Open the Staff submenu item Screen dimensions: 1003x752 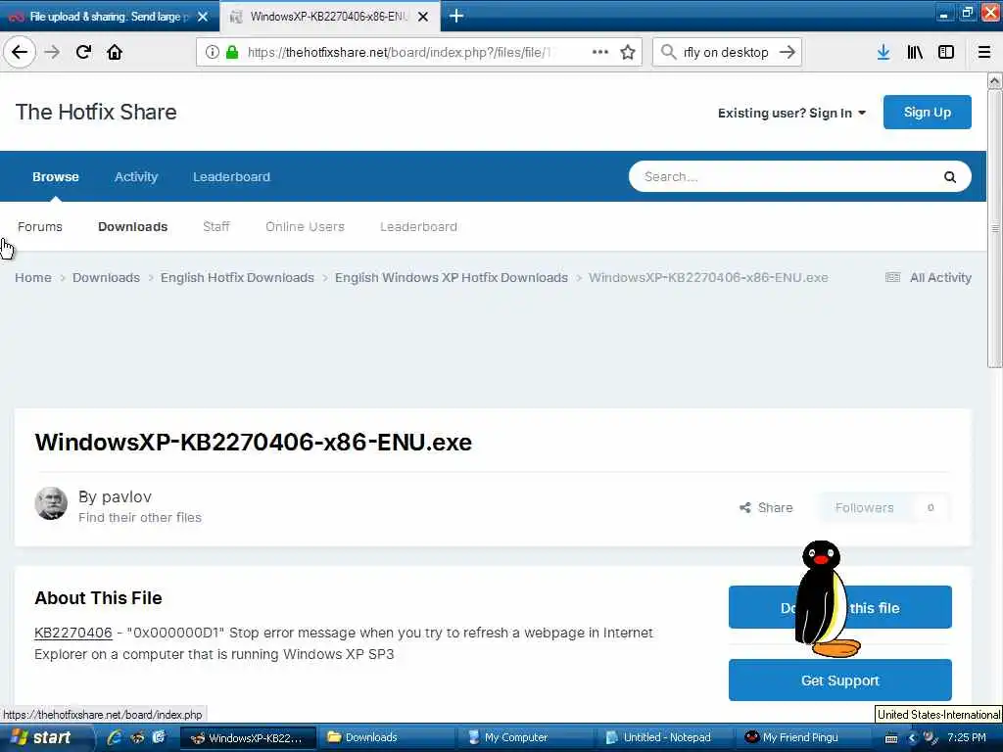tap(216, 226)
